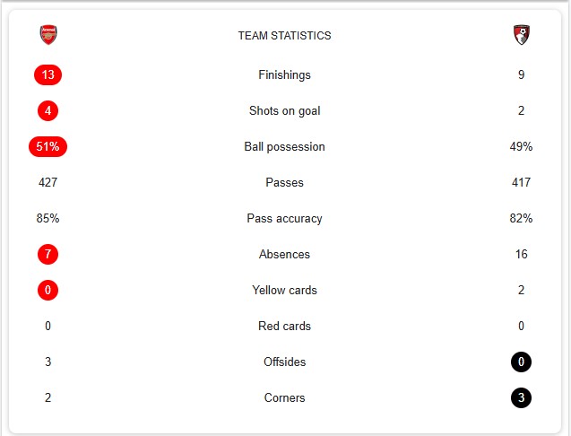Image resolution: width=571 pixels, height=436 pixels.
Task: Click the Bournemouth club crest
Action: point(521,35)
